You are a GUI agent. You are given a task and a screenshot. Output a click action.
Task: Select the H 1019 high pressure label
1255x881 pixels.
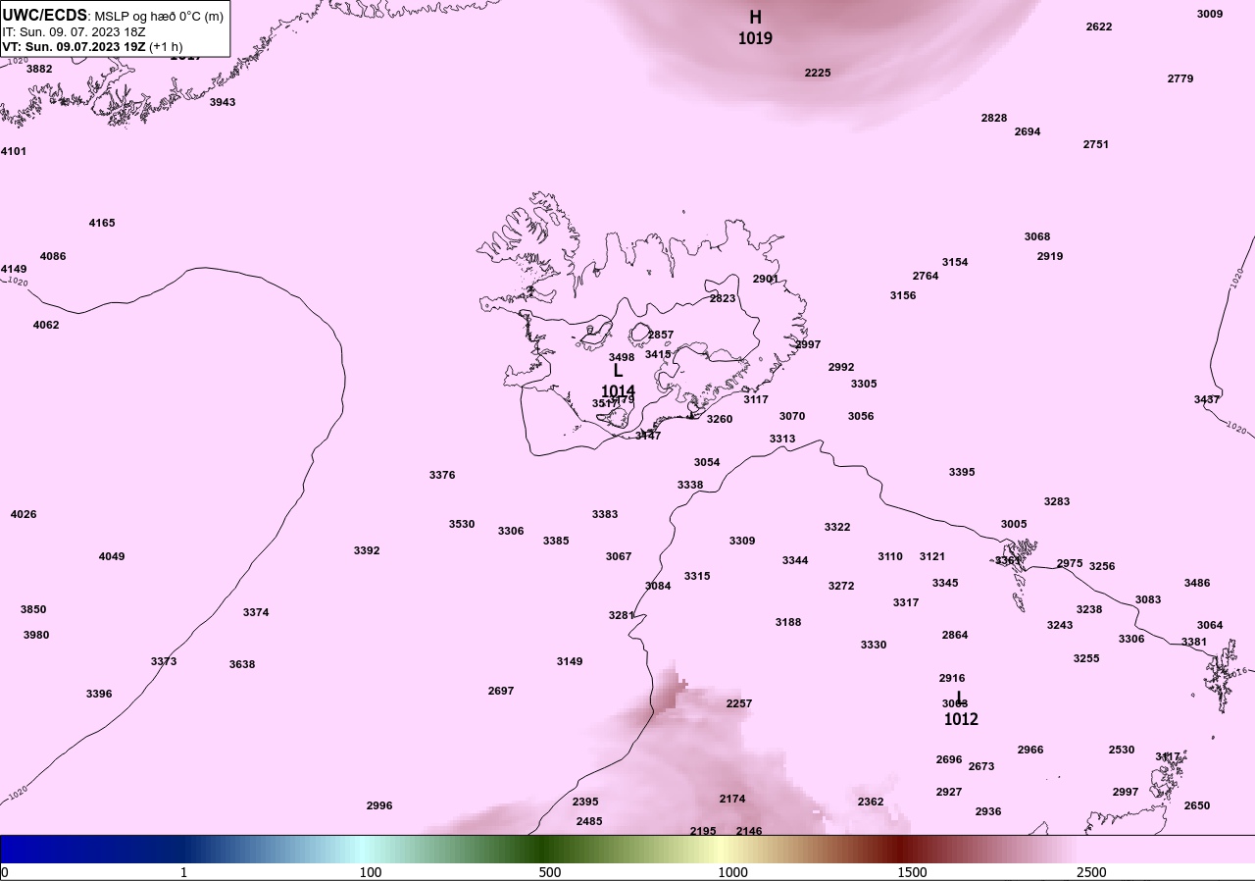755,27
